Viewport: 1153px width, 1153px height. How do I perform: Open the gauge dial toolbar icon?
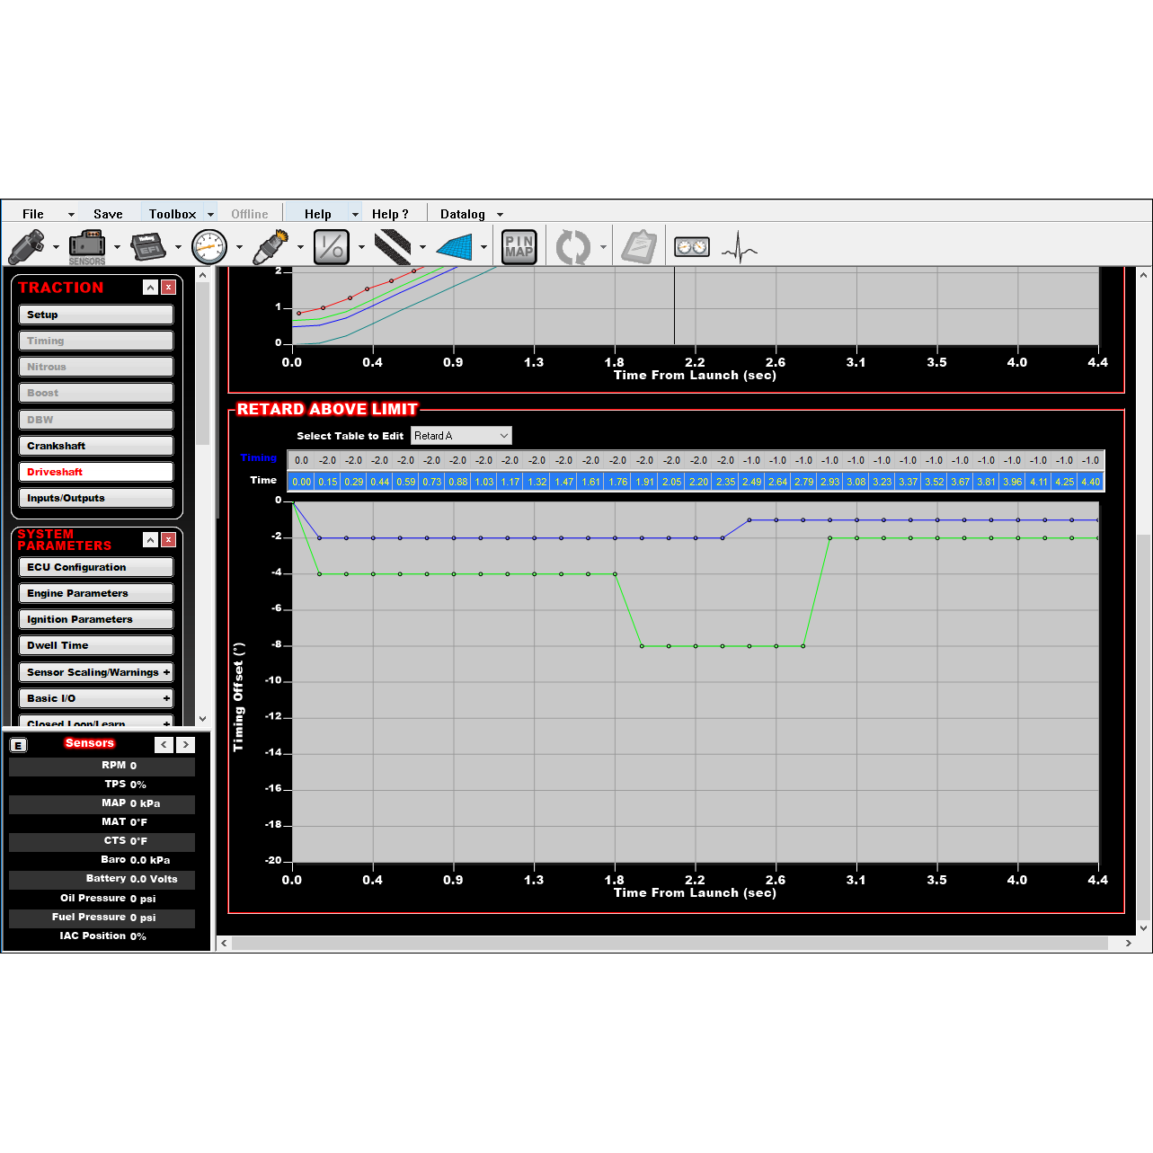click(209, 246)
